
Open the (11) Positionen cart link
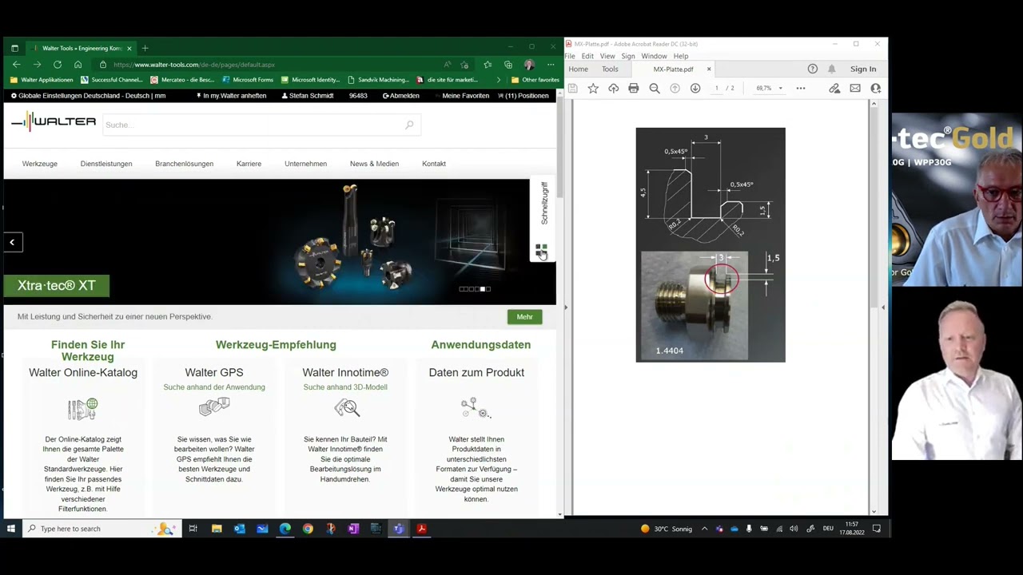coord(523,96)
